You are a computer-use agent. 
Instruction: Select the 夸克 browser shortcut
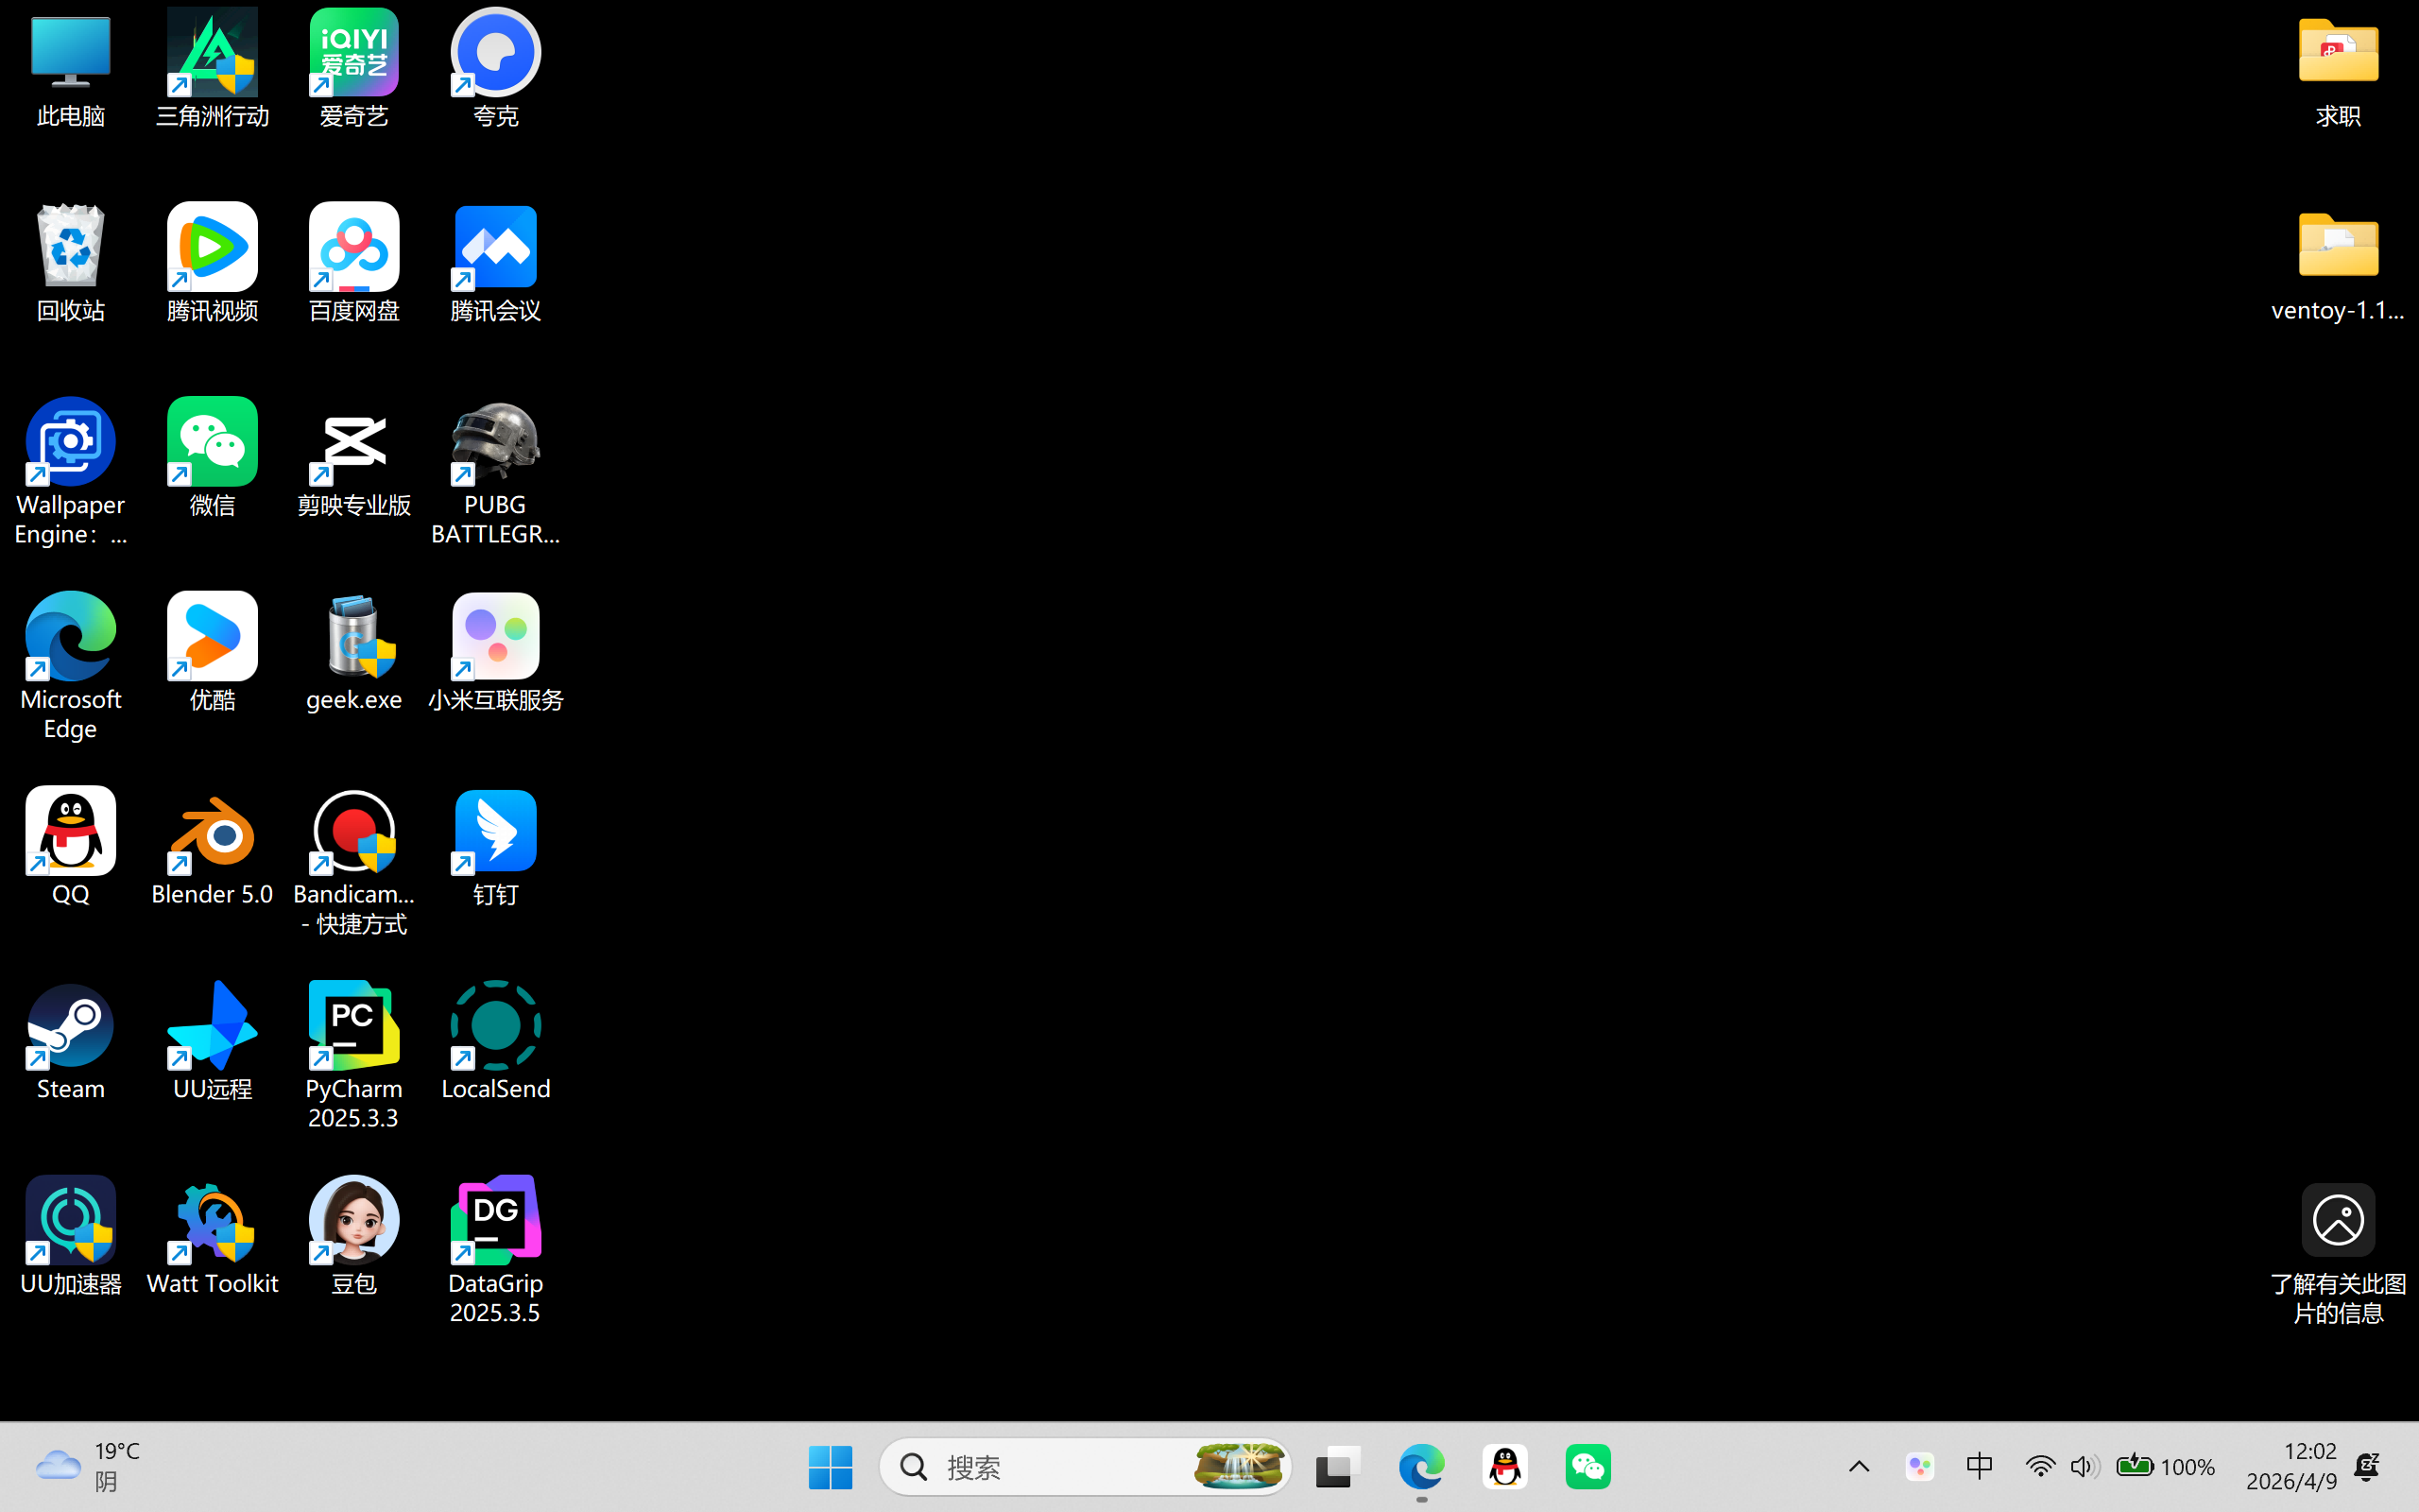point(496,70)
